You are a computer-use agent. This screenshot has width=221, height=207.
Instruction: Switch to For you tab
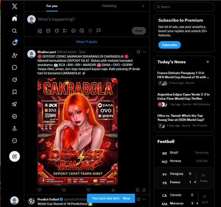52,6
